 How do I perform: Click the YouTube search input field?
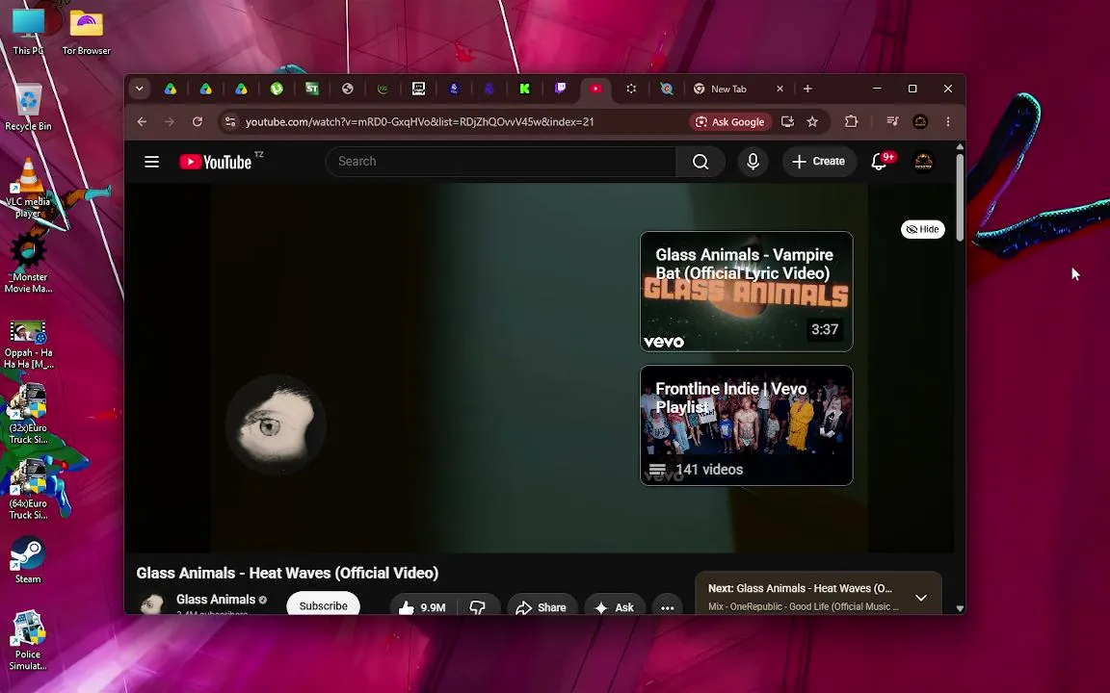click(500, 162)
